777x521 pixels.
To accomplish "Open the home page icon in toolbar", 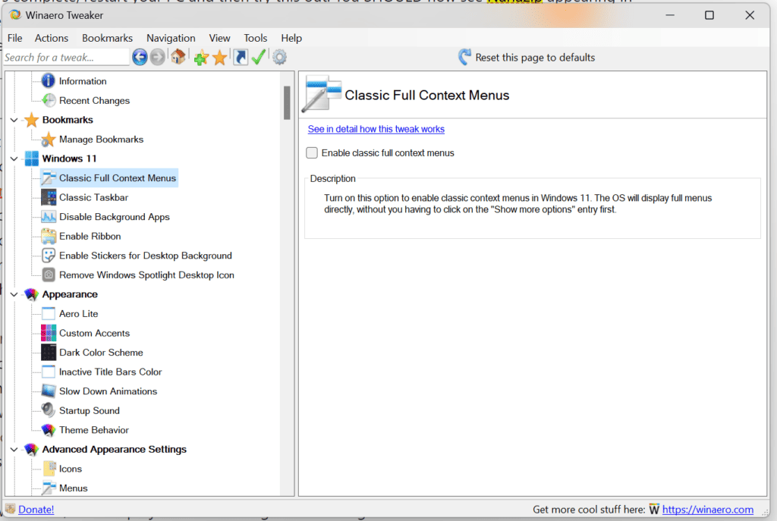I will [178, 57].
